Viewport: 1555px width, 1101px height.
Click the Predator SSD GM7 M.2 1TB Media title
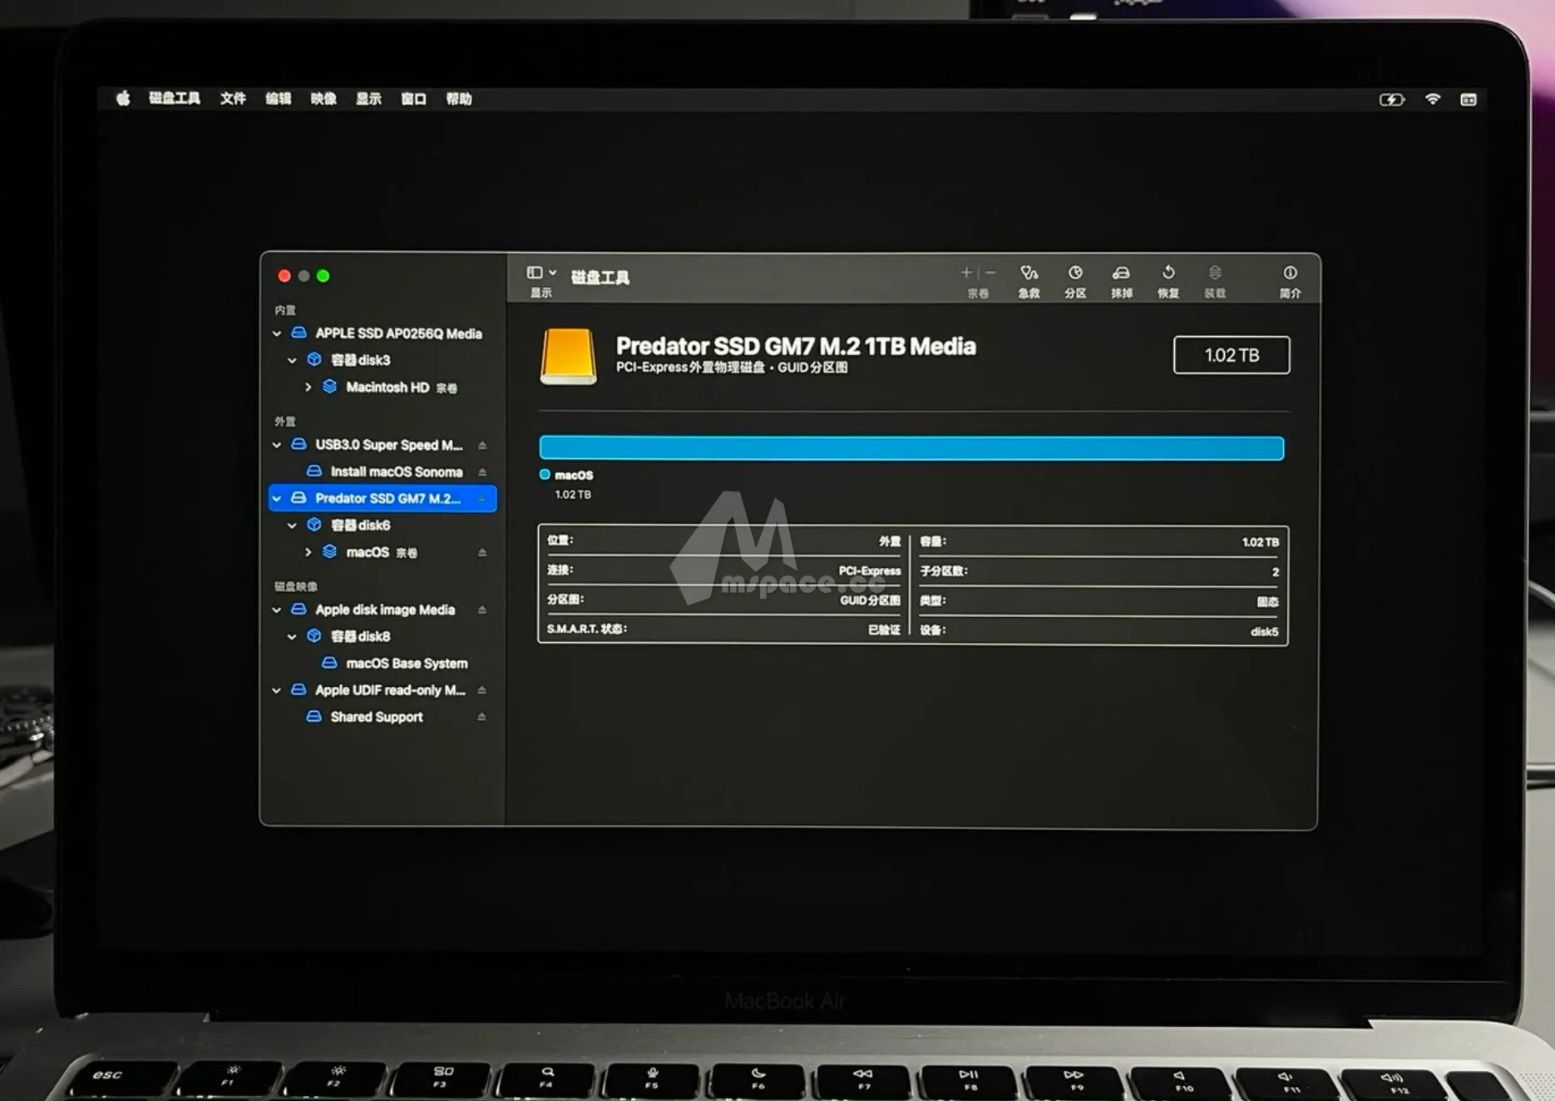click(x=796, y=346)
